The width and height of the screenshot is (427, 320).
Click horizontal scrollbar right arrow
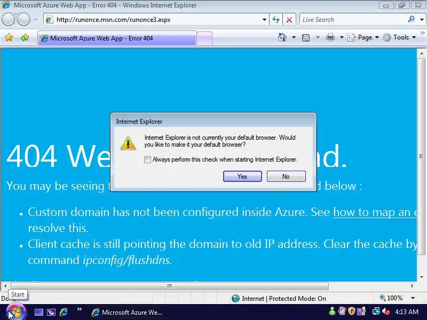[412, 286]
